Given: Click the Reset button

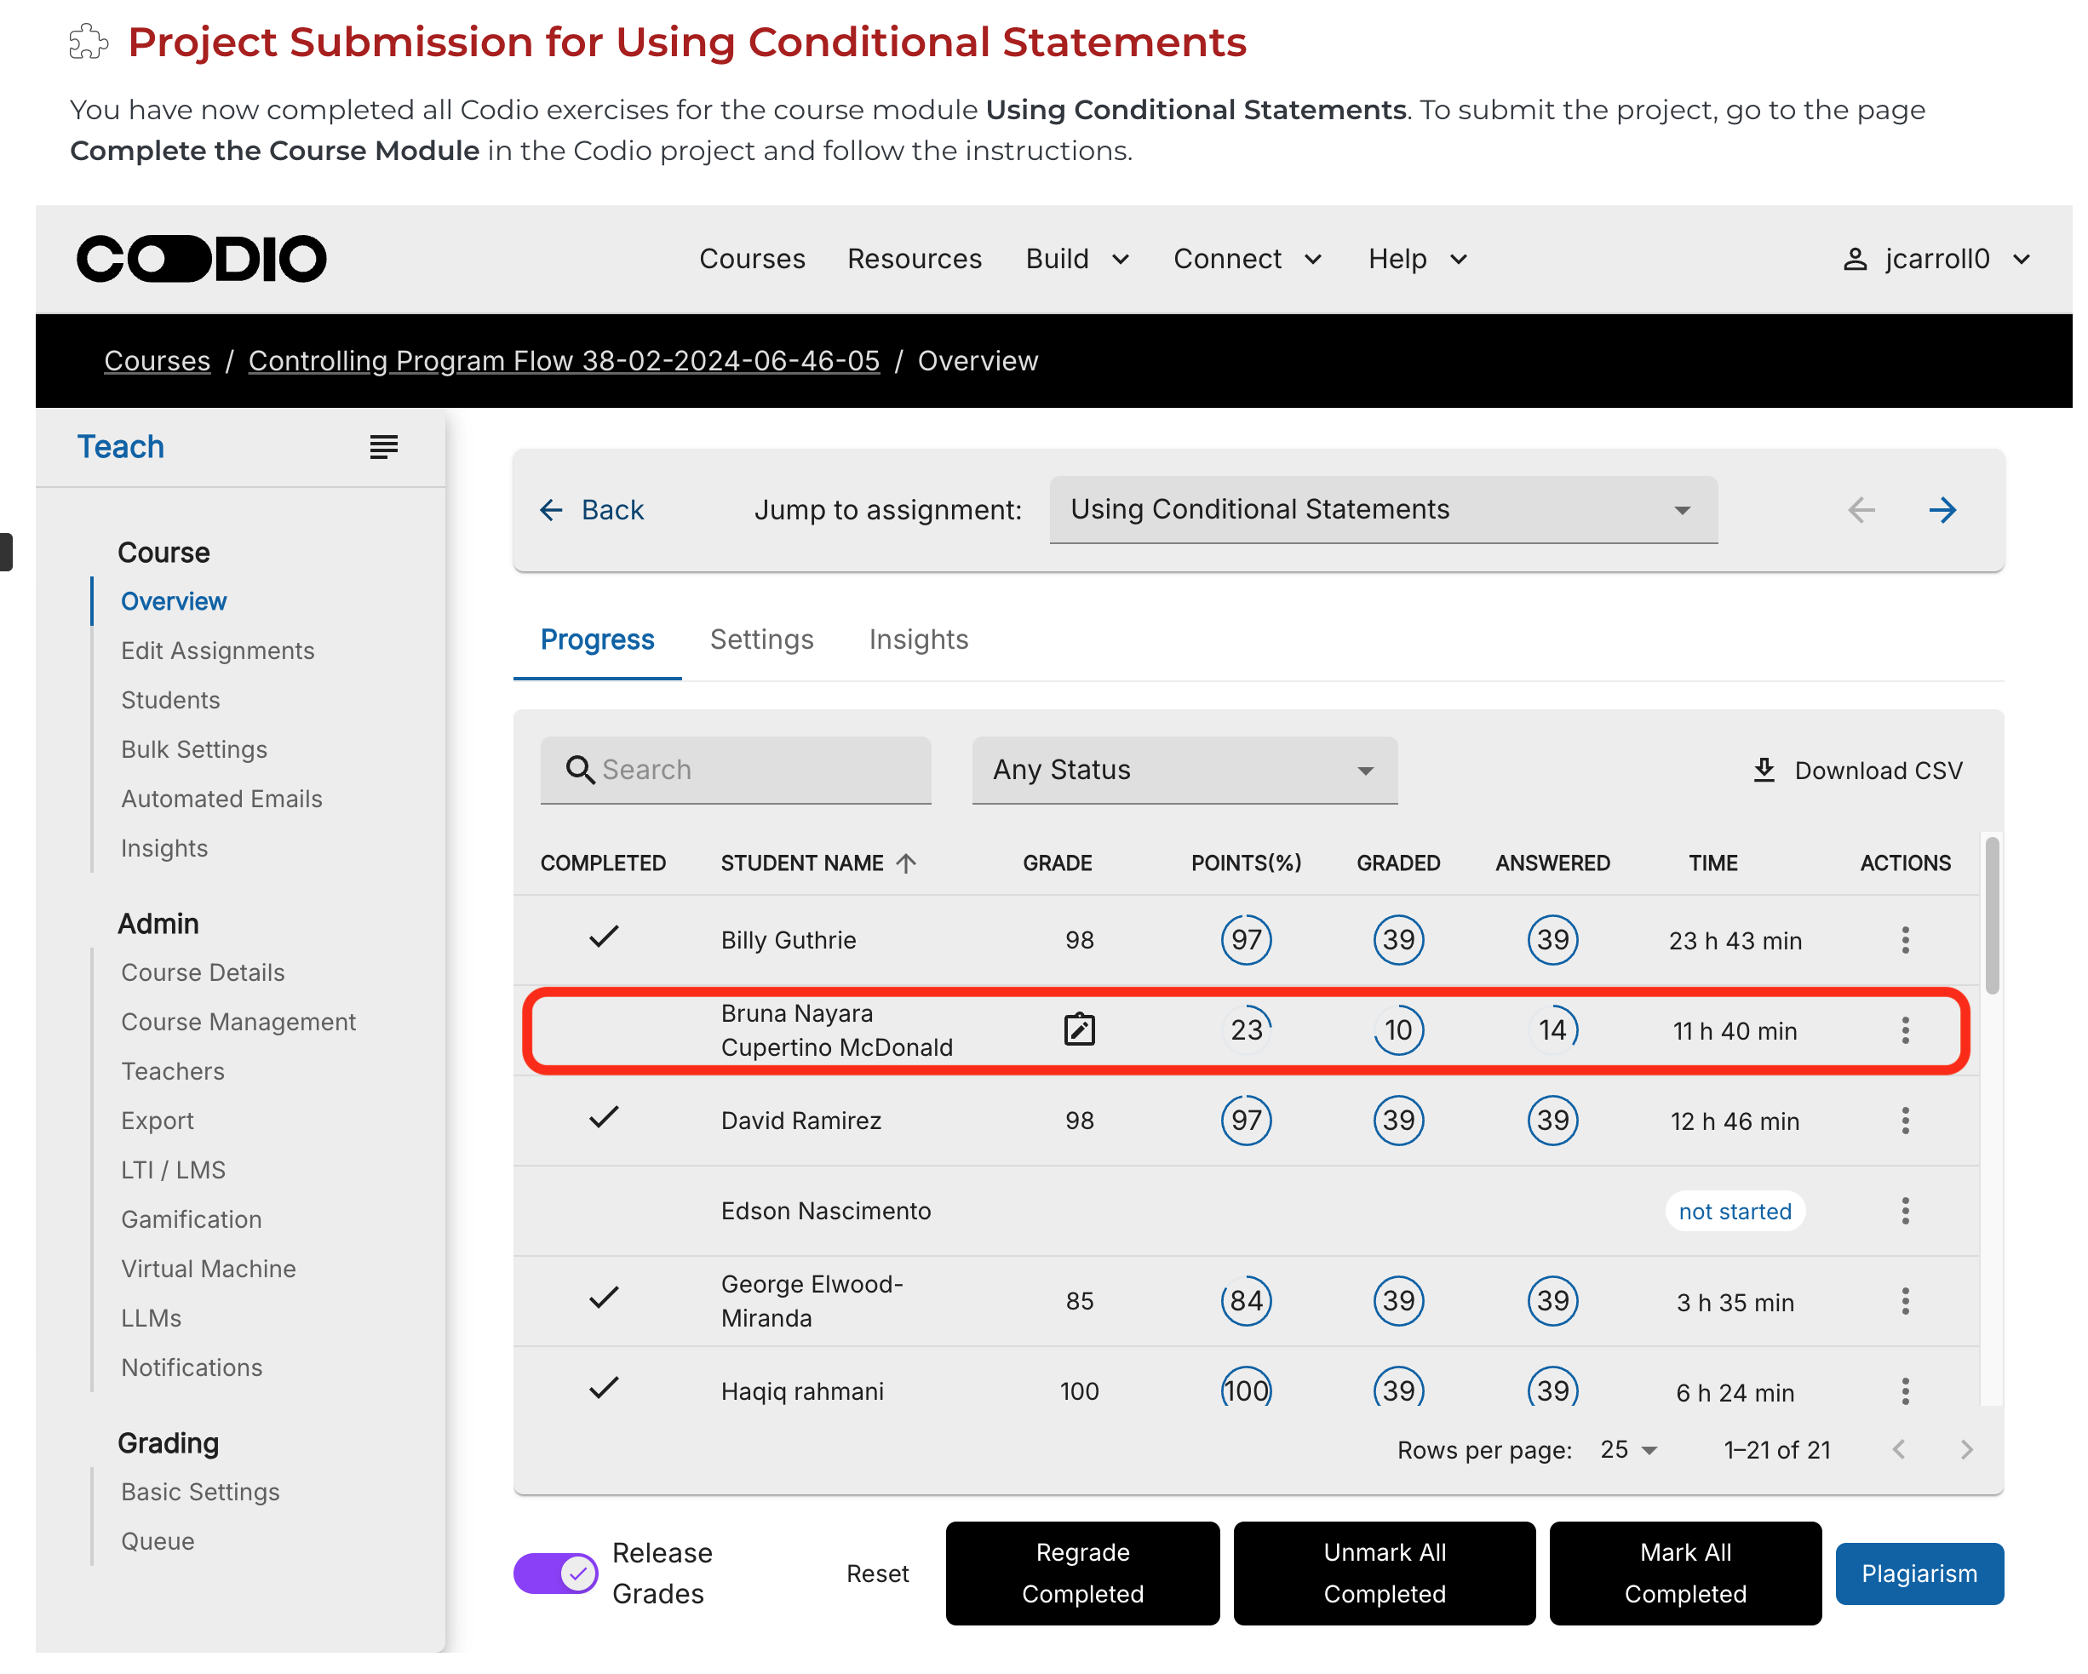Looking at the screenshot, I should click(877, 1573).
